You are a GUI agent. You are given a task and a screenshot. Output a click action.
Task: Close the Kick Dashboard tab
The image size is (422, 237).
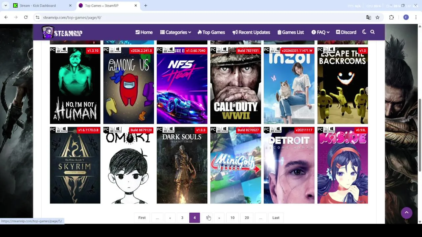(70, 6)
